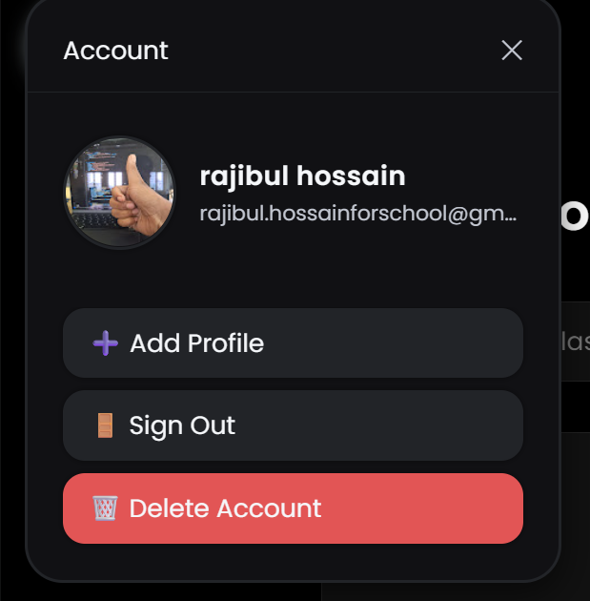590x601 pixels.
Task: Close the Account dialog with the X
Action: pyautogui.click(x=512, y=51)
